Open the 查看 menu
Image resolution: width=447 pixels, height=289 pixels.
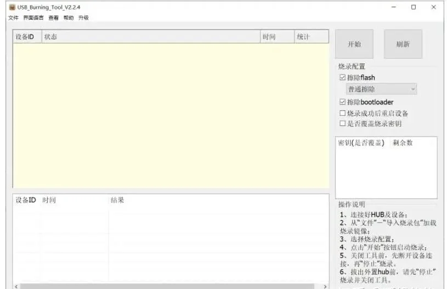53,18
